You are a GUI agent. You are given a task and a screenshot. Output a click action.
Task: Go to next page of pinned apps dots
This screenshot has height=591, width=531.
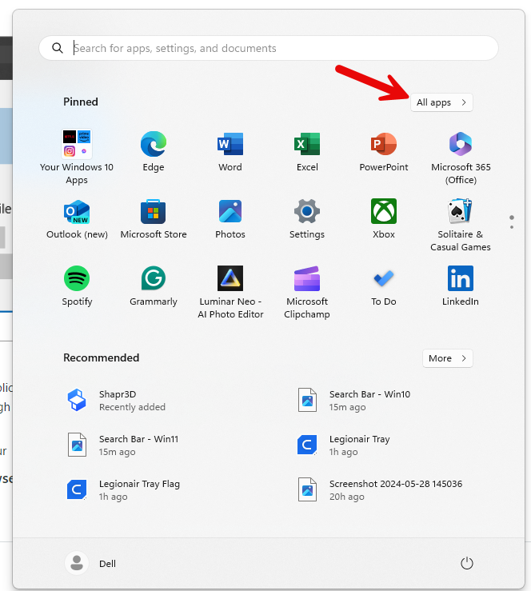point(511,226)
